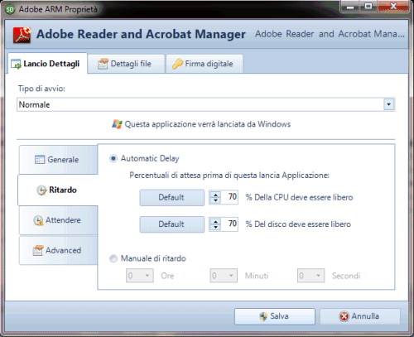Click text 'Questa applicazione verrà lanciata da Windows'
This screenshot has width=414, height=337.
[208, 124]
